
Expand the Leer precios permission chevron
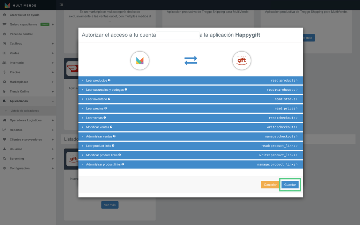point(82,108)
